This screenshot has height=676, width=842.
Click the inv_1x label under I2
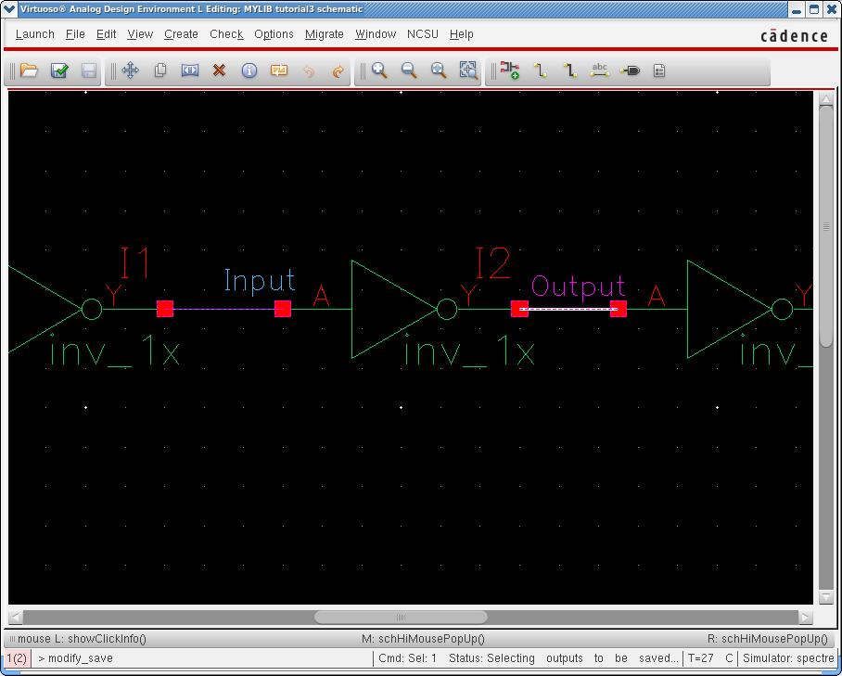tap(469, 351)
